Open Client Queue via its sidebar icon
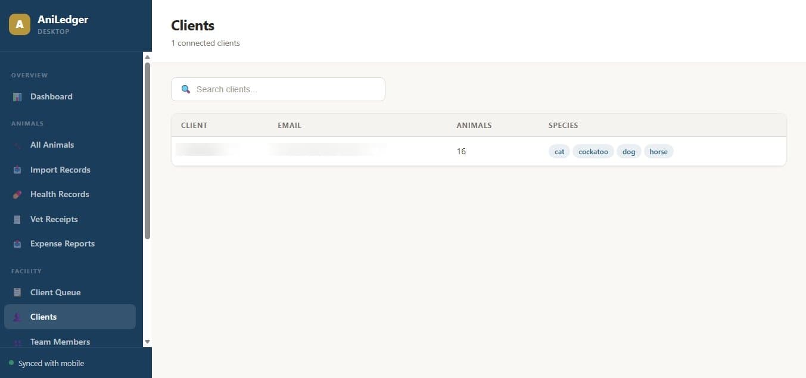Viewport: 806px width, 378px height. pyautogui.click(x=17, y=292)
